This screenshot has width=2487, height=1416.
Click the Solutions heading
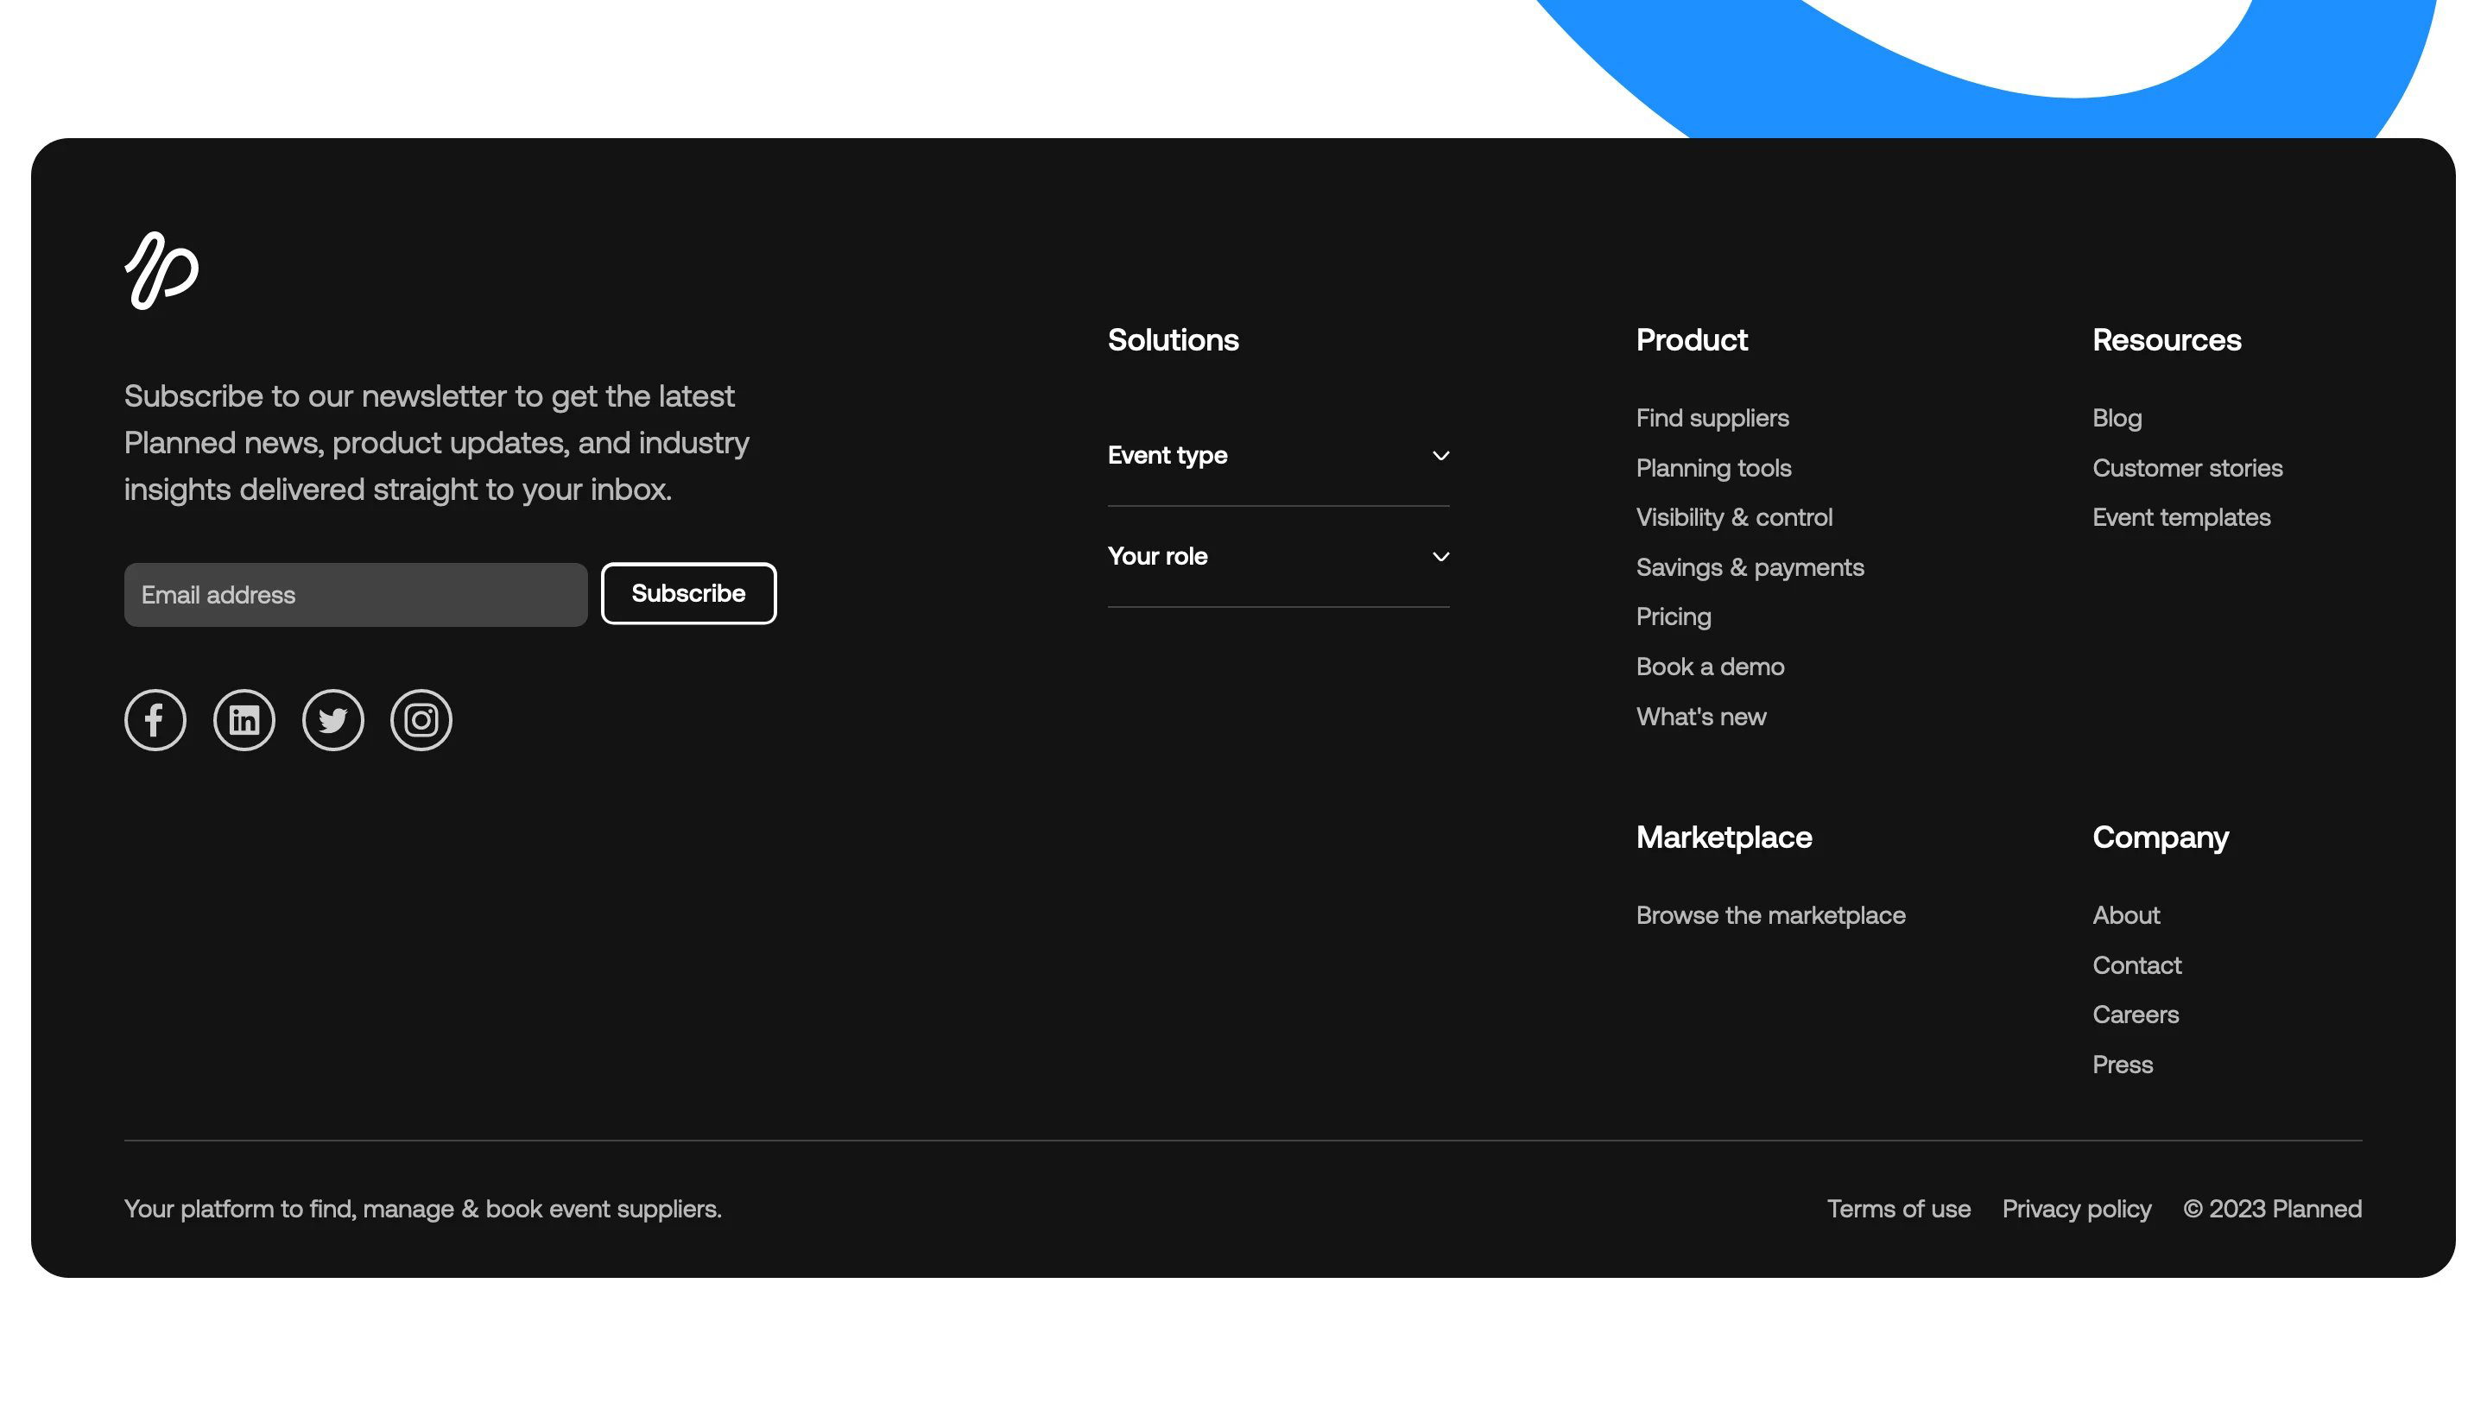coord(1173,339)
